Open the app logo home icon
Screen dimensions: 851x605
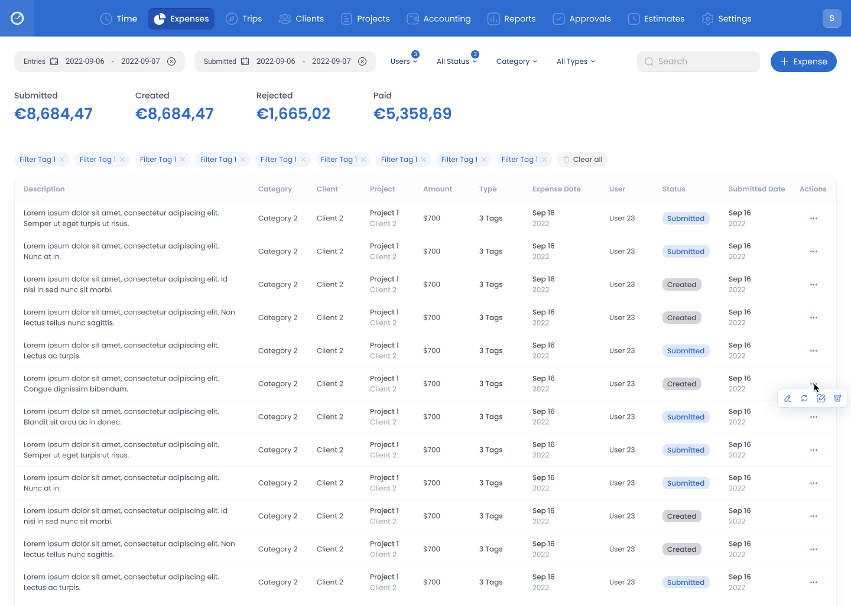(17, 18)
